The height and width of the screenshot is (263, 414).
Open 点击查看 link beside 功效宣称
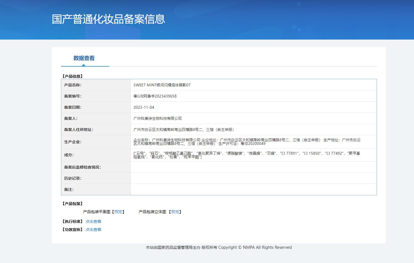(93, 230)
